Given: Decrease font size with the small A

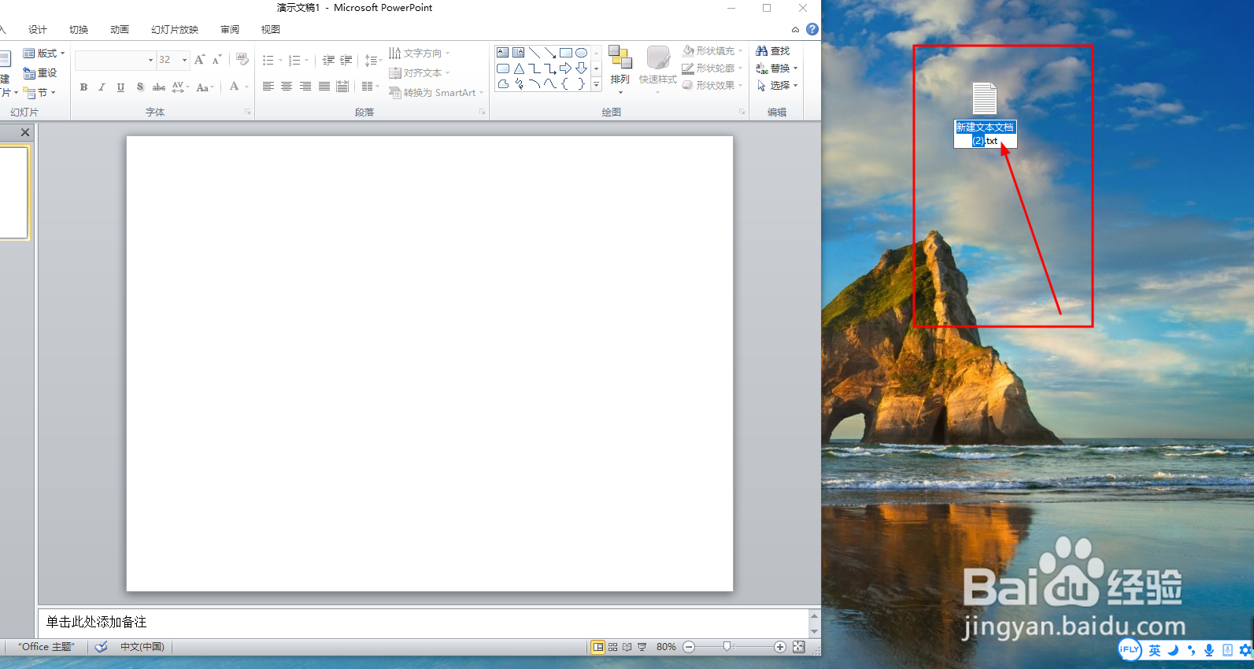Looking at the screenshot, I should (217, 60).
